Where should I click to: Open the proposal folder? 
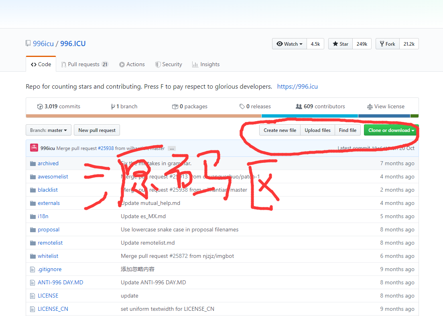pyautogui.click(x=49, y=230)
